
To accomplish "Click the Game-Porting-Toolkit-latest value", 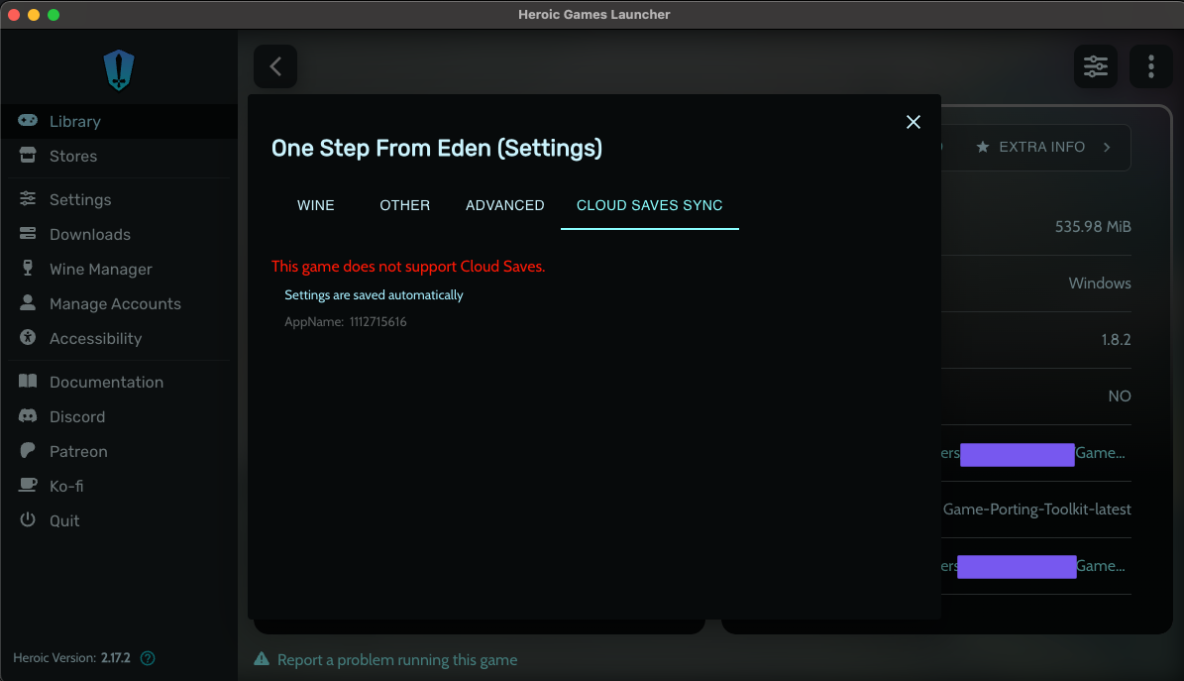I will (1036, 510).
